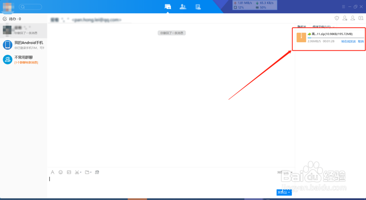Click the screenshot scissors icon
This screenshot has height=200, width=366.
(x=77, y=172)
